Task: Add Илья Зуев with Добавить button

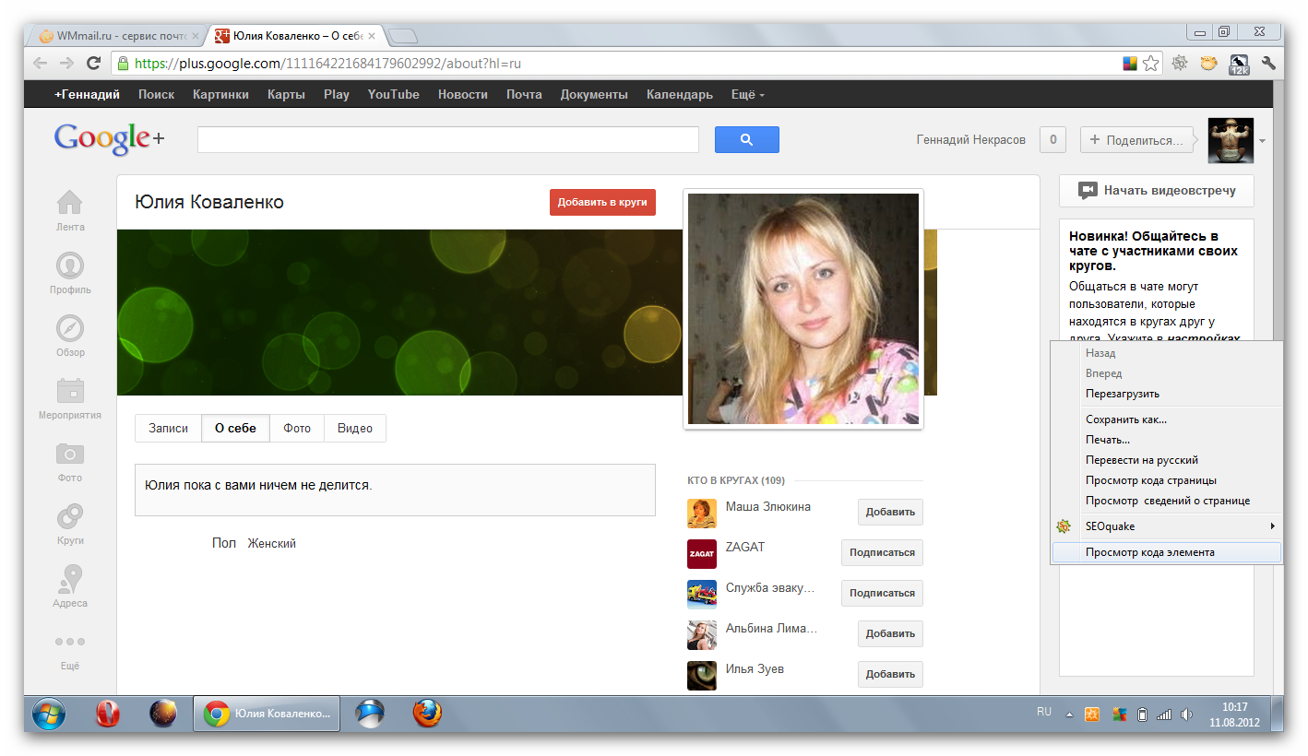Action: [890, 675]
